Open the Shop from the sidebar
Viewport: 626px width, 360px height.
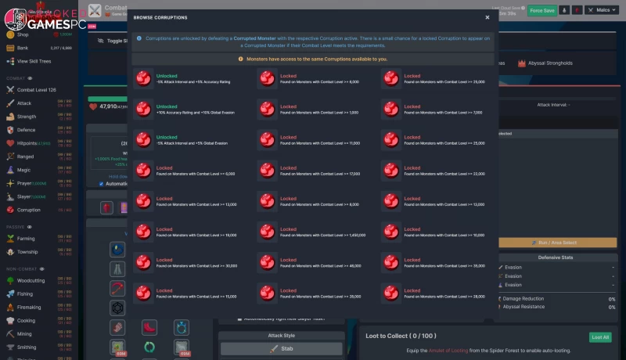[23, 35]
